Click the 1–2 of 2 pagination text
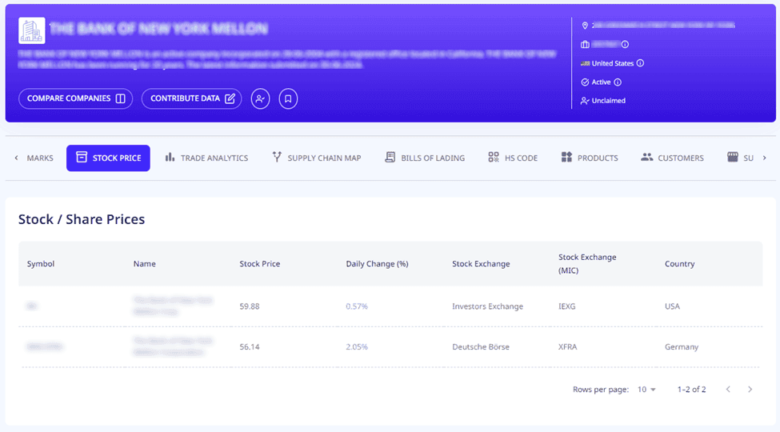This screenshot has height=432, width=780. point(691,389)
